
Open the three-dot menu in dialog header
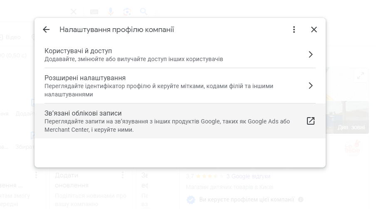click(294, 30)
